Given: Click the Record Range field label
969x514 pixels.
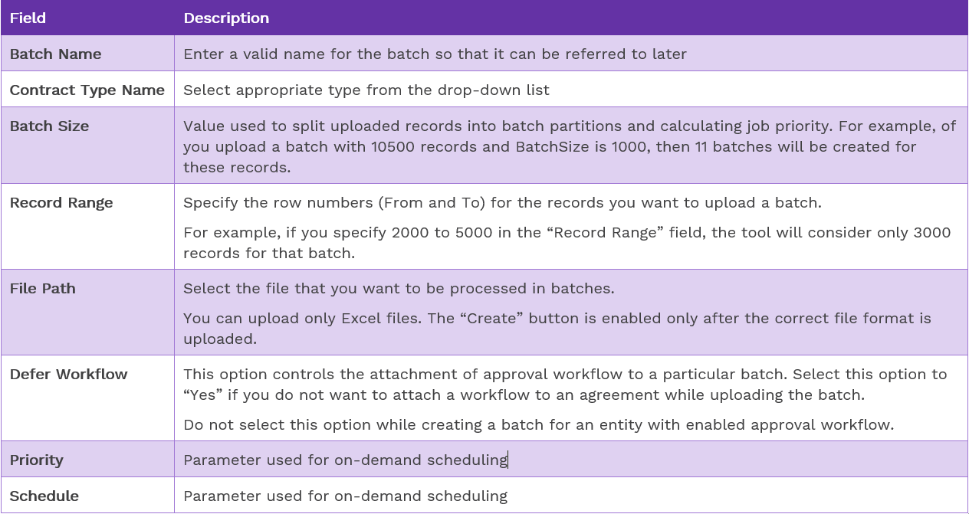Looking at the screenshot, I should click(x=61, y=202).
